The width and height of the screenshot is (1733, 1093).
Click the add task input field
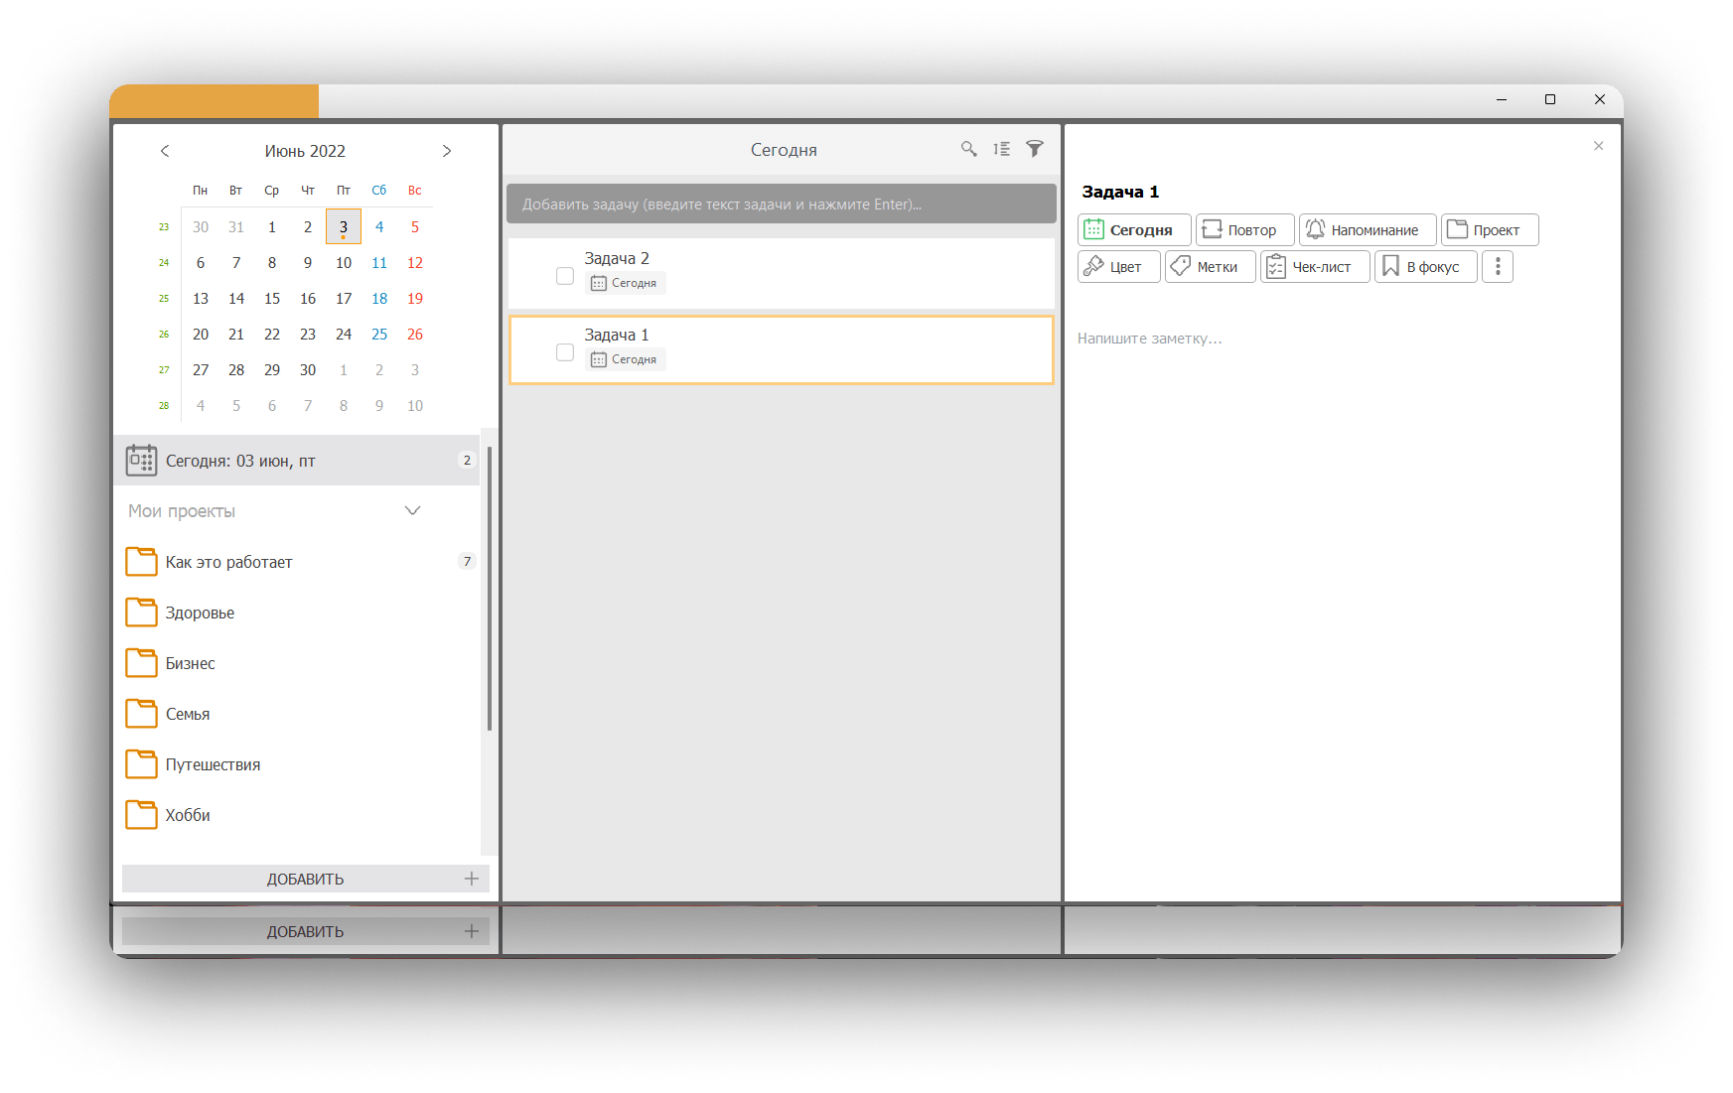click(x=782, y=204)
